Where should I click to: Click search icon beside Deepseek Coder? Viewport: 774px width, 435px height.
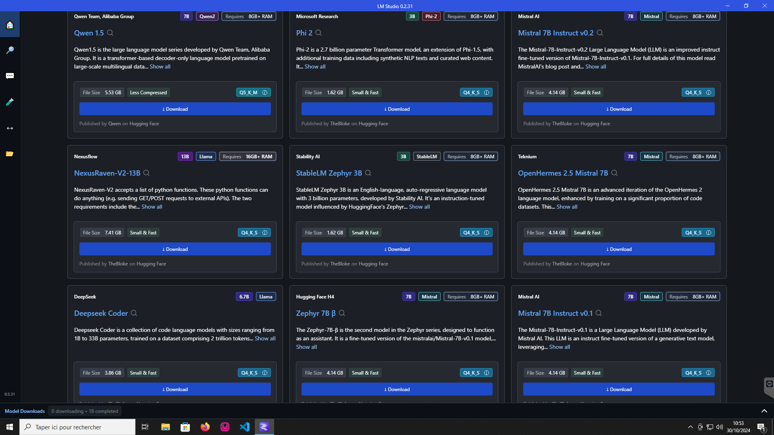(x=134, y=313)
